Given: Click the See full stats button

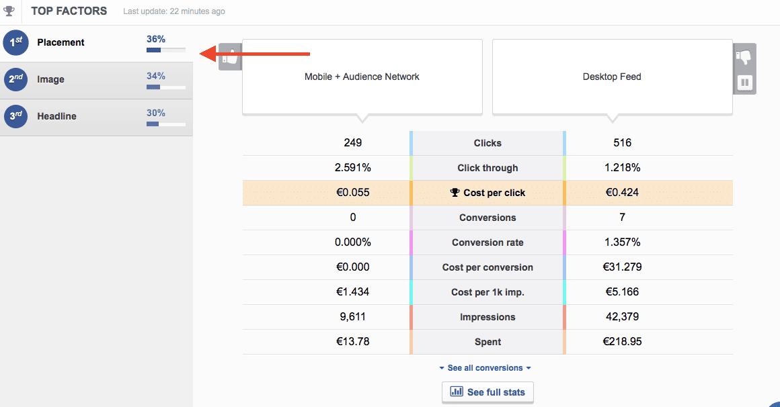Looking at the screenshot, I should [x=487, y=392].
